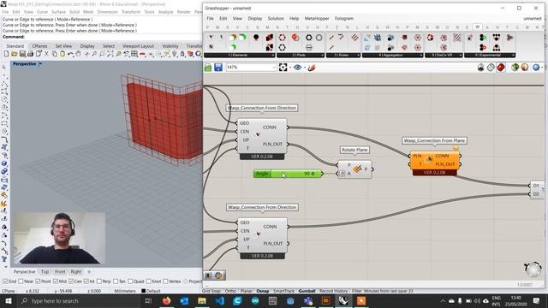Toggle Osnap in the Rhino status bar

[263, 291]
